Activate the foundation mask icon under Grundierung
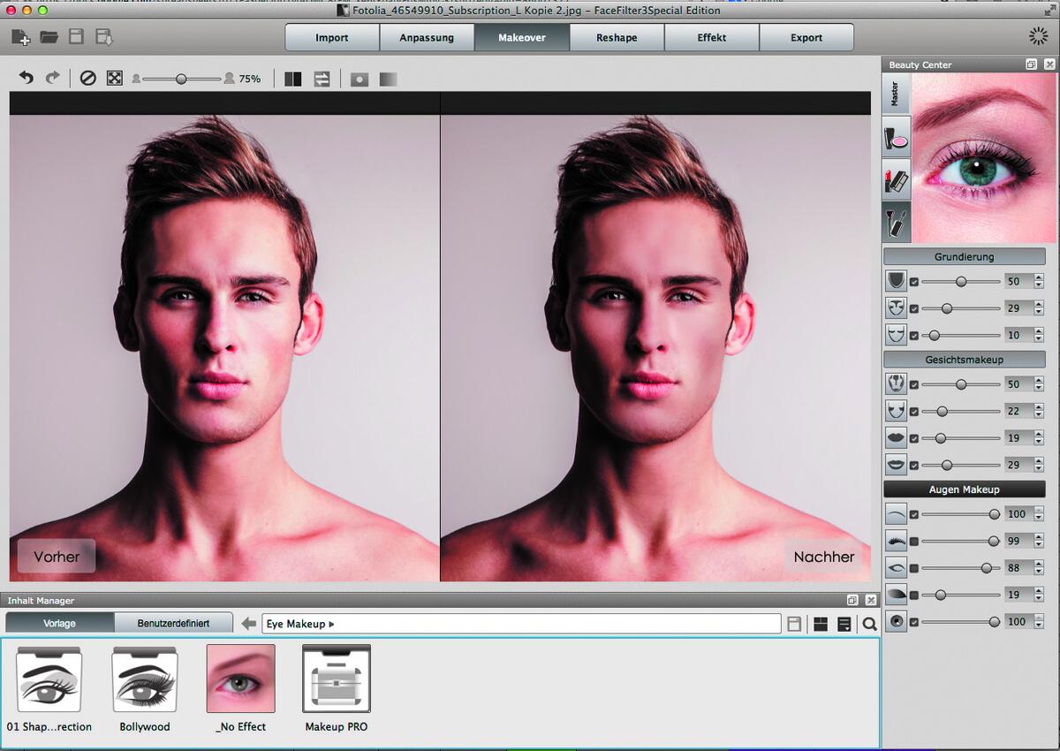The height and width of the screenshot is (751, 1060). (x=895, y=280)
